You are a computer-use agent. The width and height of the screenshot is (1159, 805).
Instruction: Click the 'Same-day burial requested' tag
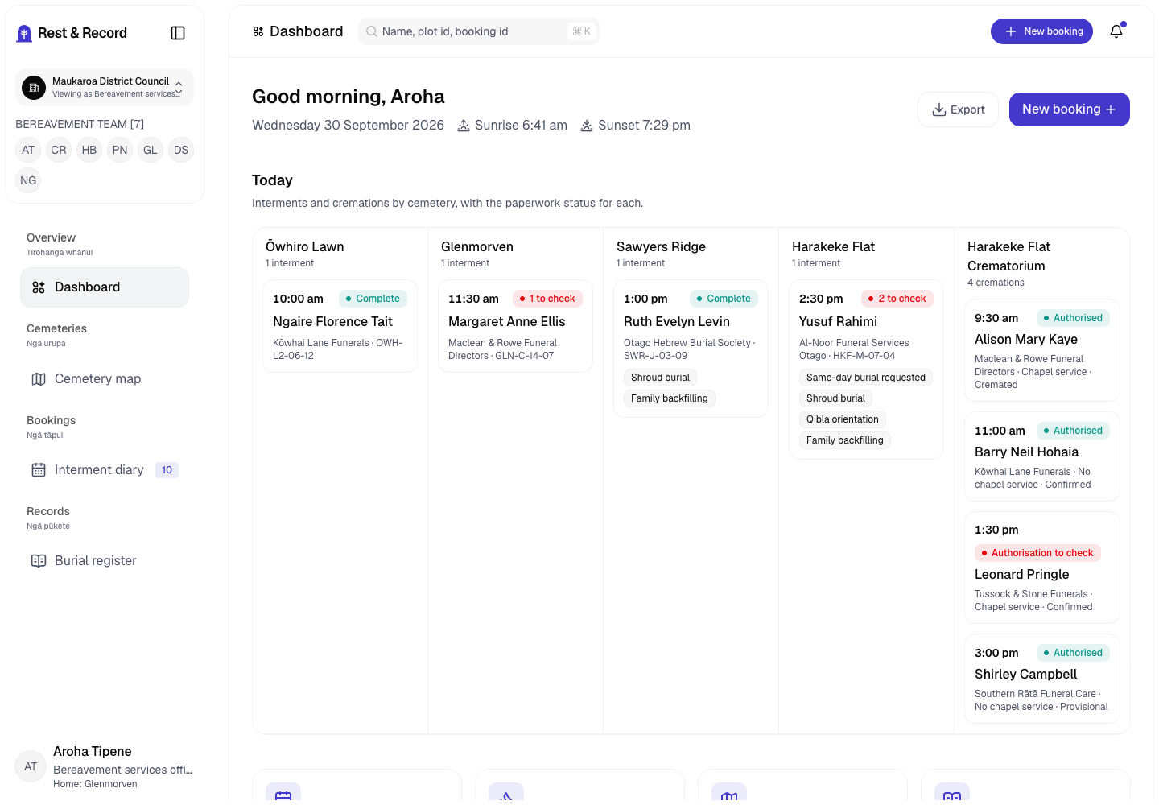[866, 378]
